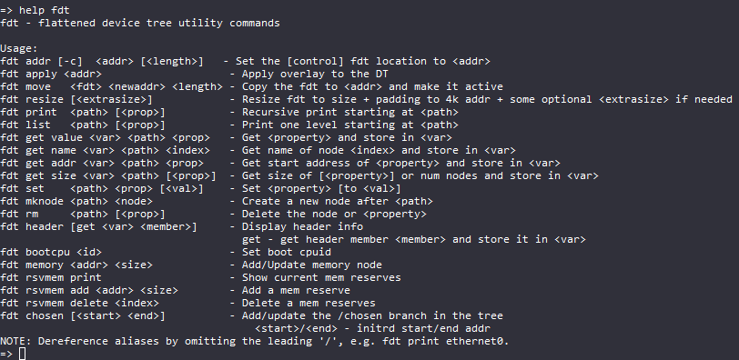Click the 'fdt print' command entry
Viewport: 739px width, 360px height.
(229, 112)
